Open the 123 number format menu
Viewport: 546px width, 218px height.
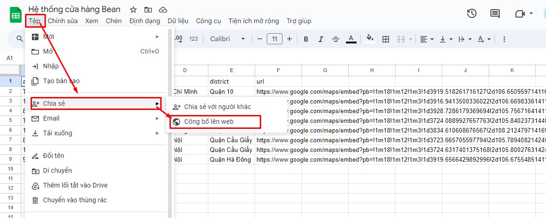point(194,39)
